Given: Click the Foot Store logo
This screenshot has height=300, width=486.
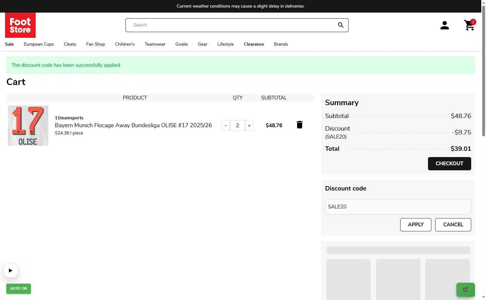Looking at the screenshot, I should click(20, 25).
